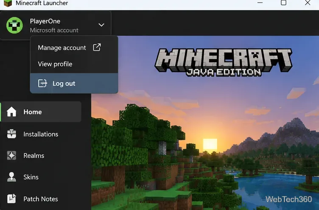This screenshot has height=210, width=319.
Task: Click the Patch Notes document icon
Action: click(x=11, y=199)
